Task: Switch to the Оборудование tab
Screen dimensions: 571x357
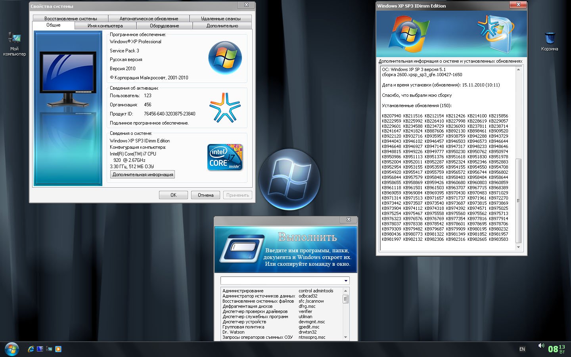Action: 164,26
